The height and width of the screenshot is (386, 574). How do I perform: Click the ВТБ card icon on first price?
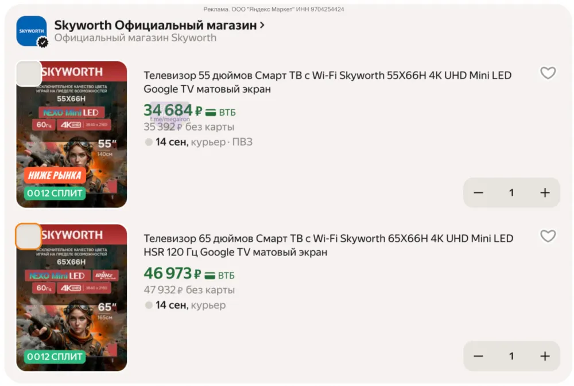[x=211, y=112]
